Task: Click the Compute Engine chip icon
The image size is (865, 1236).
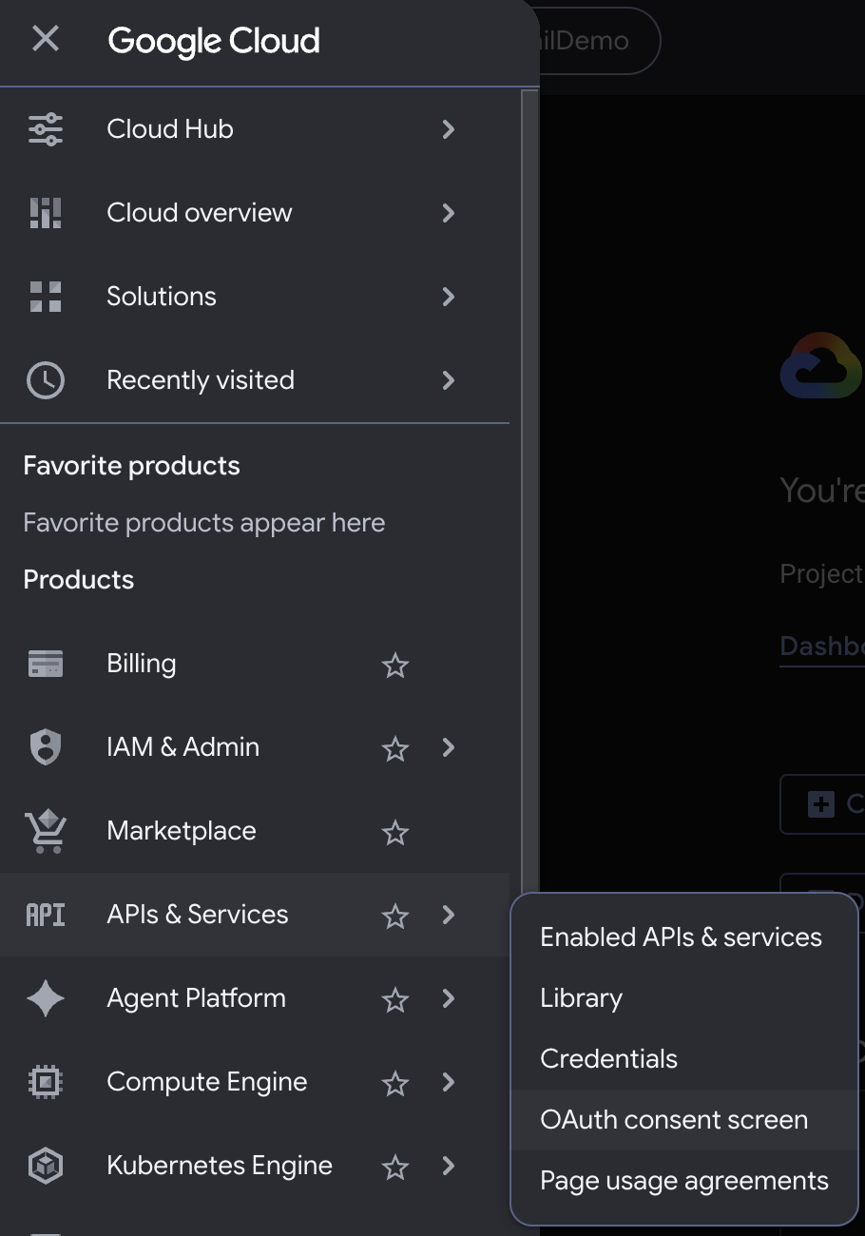Action: [x=46, y=1082]
